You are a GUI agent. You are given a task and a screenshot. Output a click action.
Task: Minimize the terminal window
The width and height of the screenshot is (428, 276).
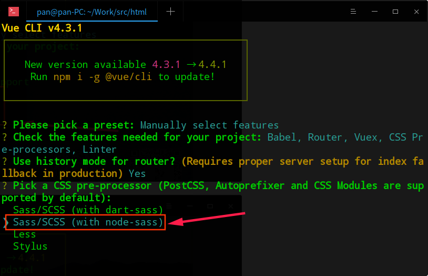click(374, 12)
